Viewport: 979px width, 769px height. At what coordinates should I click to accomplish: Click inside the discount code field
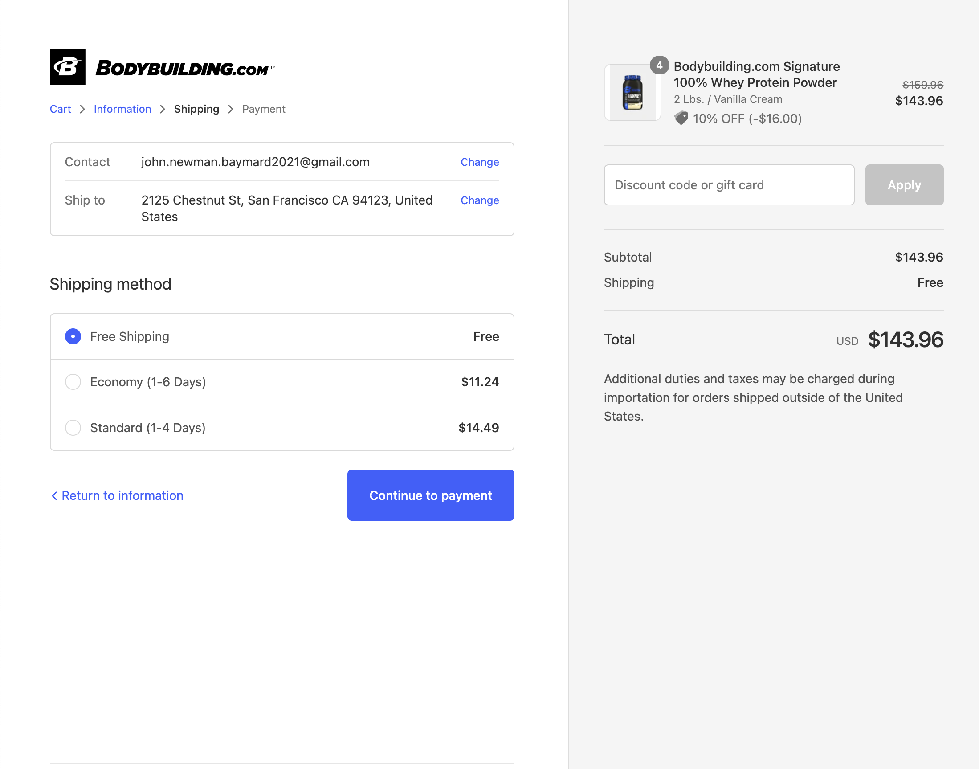728,184
